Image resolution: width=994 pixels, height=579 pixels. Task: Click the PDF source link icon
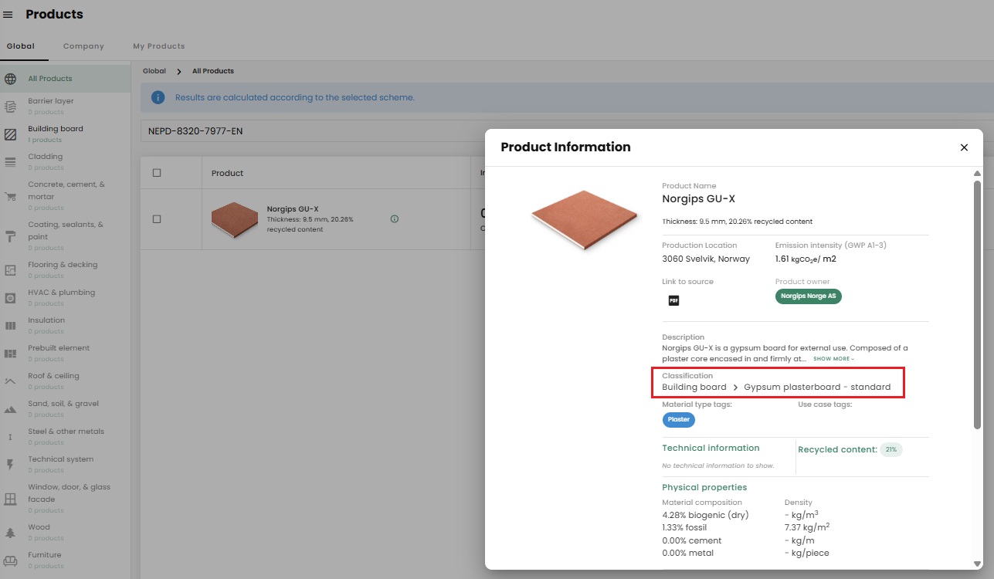pyautogui.click(x=673, y=300)
